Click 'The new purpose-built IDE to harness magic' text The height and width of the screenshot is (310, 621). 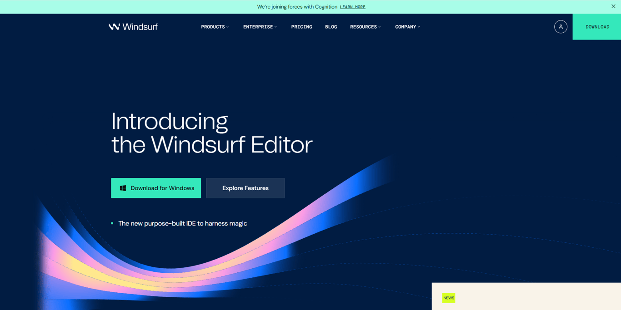(183, 223)
